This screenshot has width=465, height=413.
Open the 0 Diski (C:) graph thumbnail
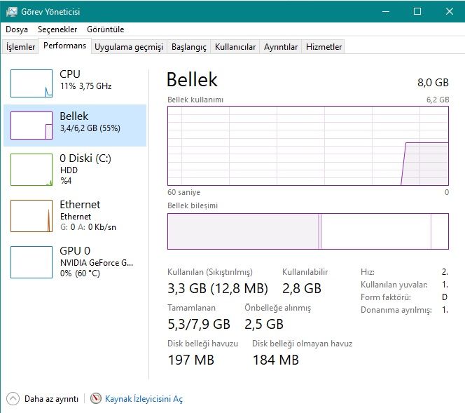32,170
